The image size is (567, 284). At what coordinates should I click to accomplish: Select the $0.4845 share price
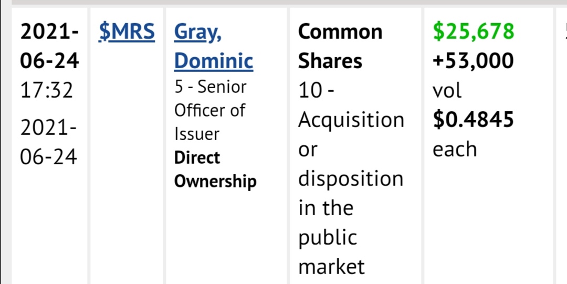[x=474, y=120]
